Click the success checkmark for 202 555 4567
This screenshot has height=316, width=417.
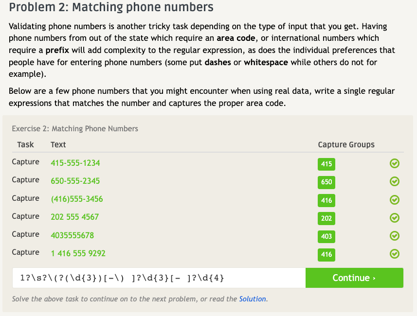[395, 218]
